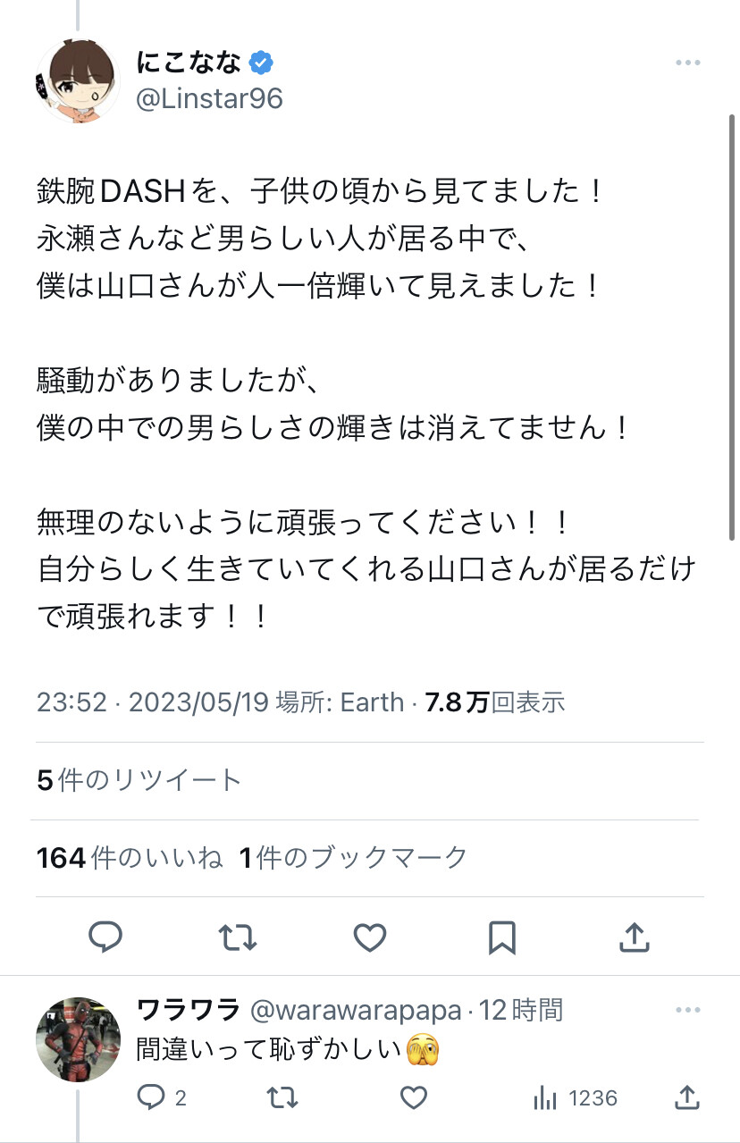Open ワラワラ's Deadpool avatar
This screenshot has width=740, height=1143.
pos(78,1039)
